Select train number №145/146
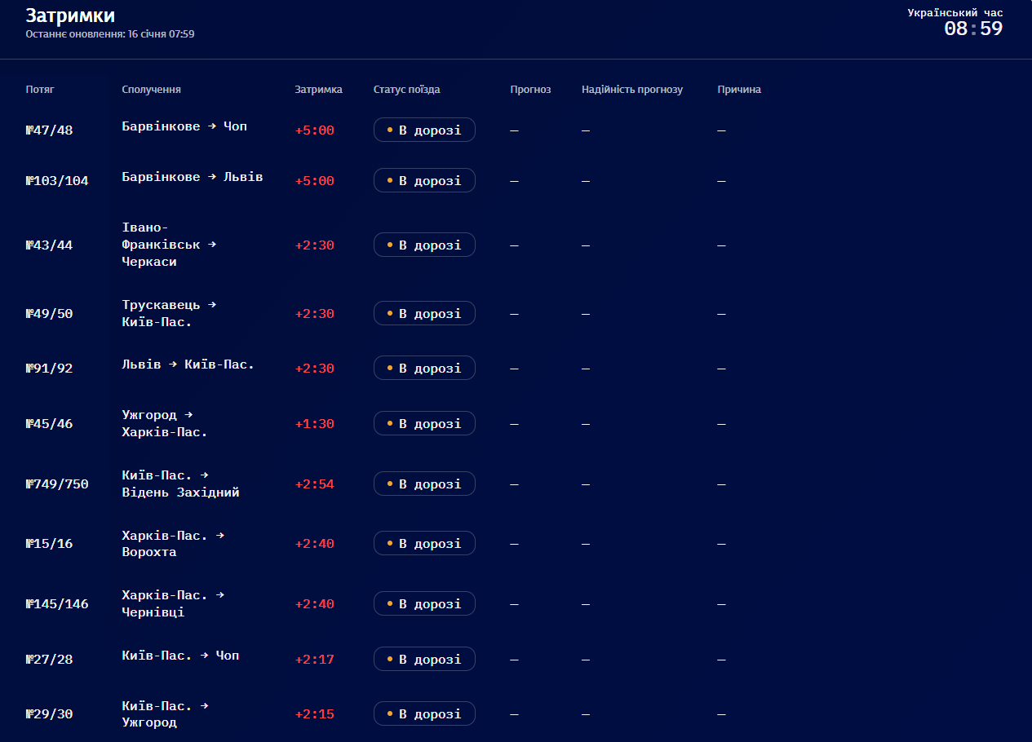This screenshot has width=1032, height=742. (57, 604)
